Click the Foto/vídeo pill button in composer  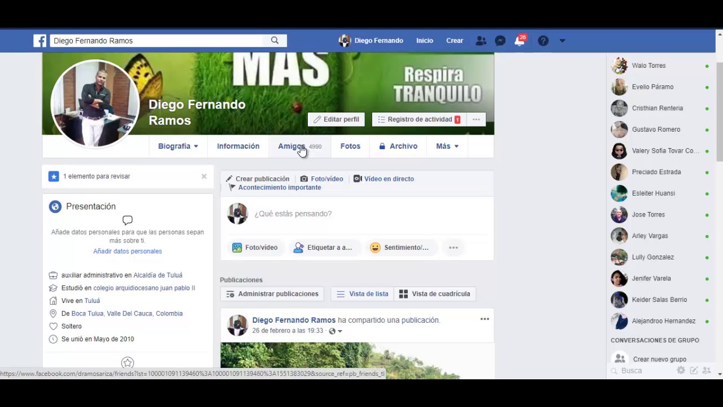click(255, 248)
